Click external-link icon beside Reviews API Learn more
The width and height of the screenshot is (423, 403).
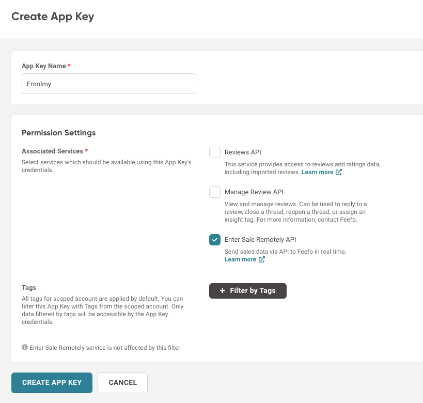pos(339,172)
